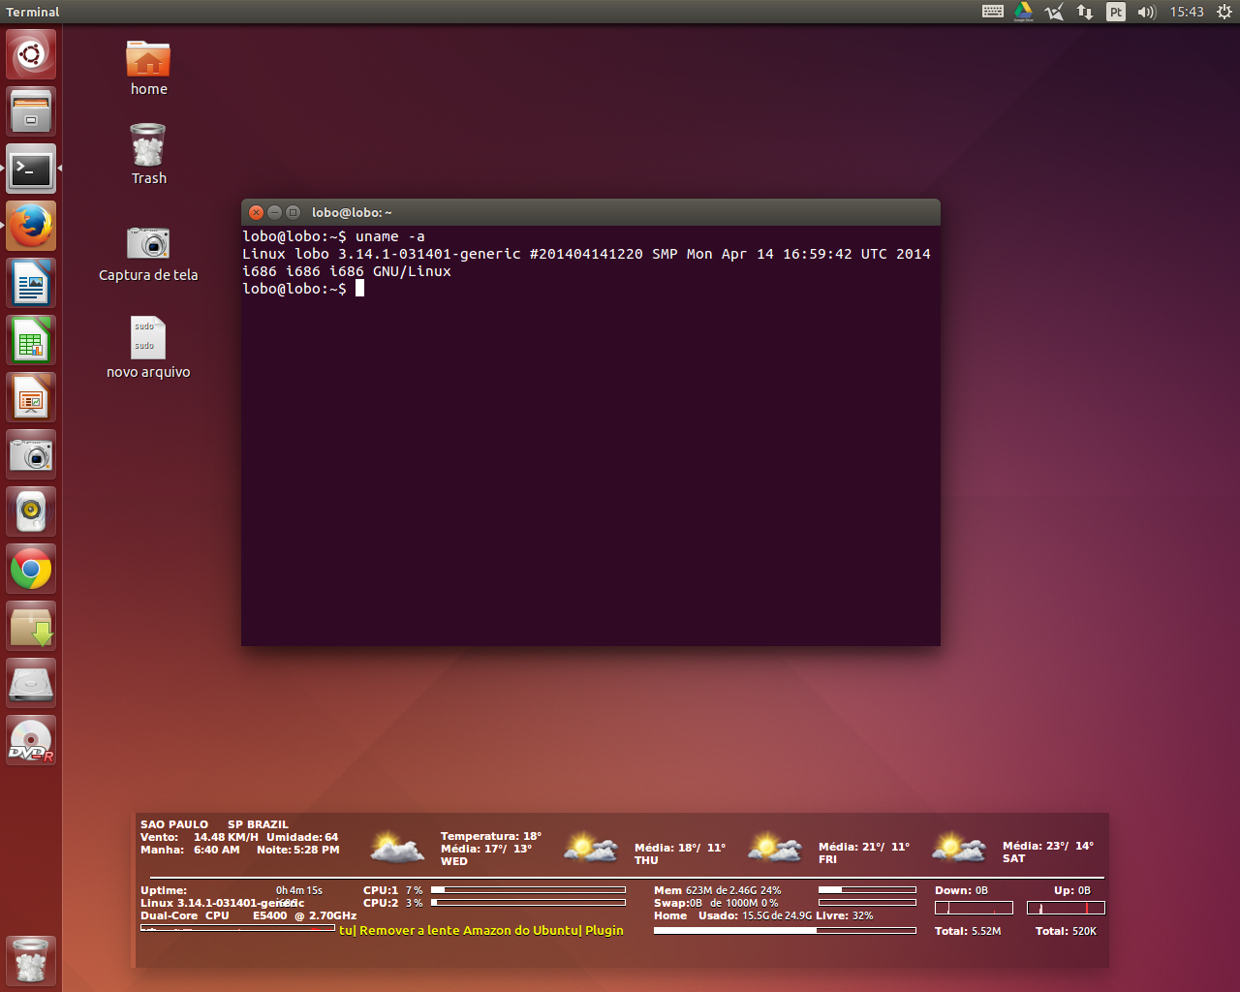Launch Google Chrome from the dock
This screenshot has width=1240, height=992.
[x=31, y=569]
